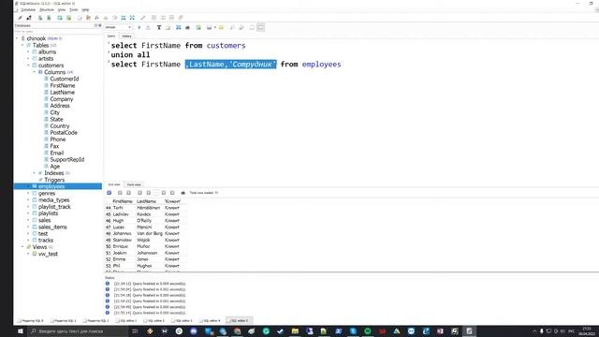Image resolution: width=599 pixels, height=337 pixels.
Task: Show results in separate tab icon
Action: (252, 27)
